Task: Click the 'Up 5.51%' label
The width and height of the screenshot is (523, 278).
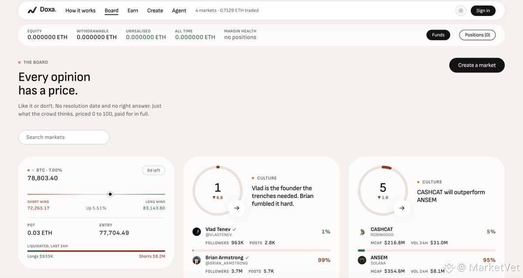Action: click(x=96, y=208)
